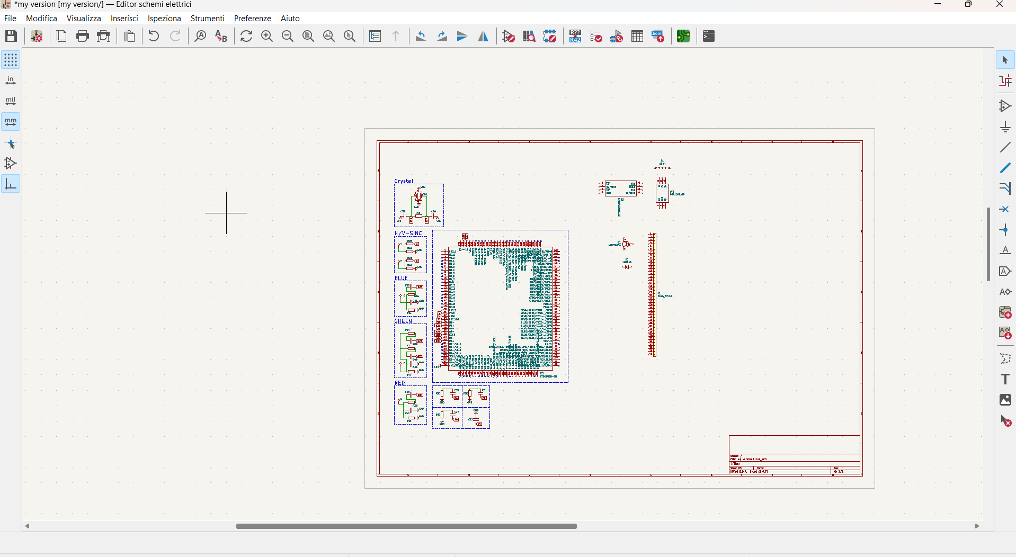Open the Preferenze menu

coord(252,19)
